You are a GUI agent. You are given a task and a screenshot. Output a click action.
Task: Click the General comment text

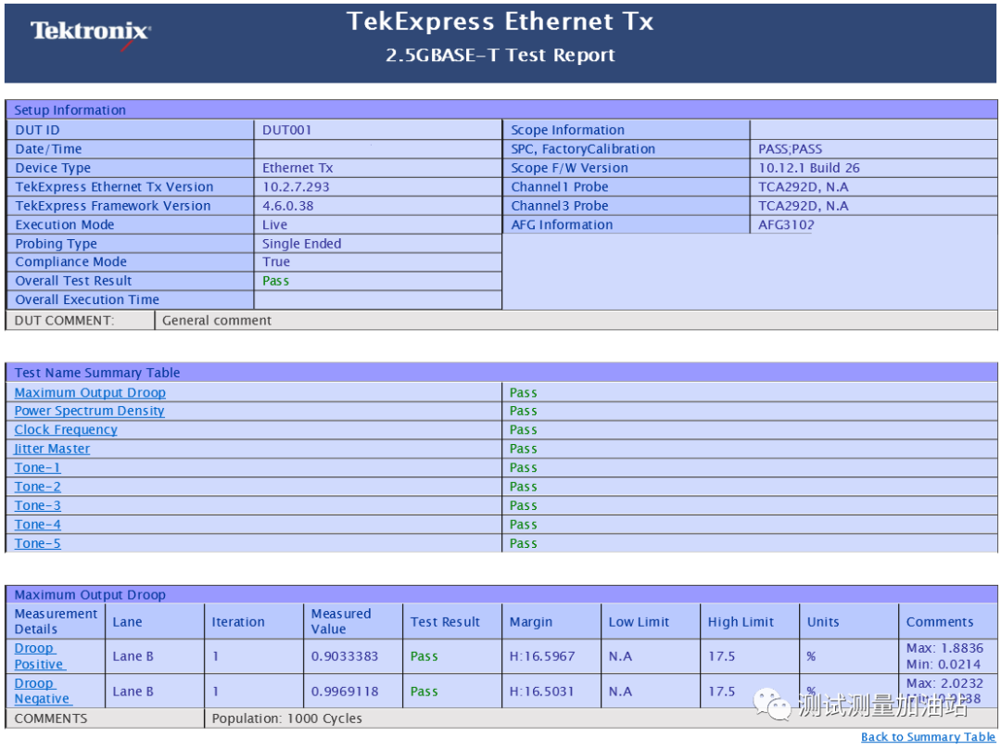[216, 321]
